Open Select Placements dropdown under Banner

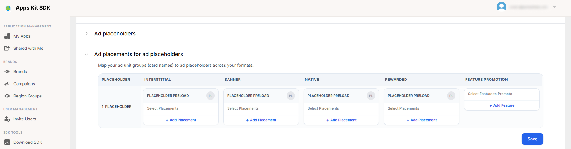pyautogui.click(x=261, y=108)
